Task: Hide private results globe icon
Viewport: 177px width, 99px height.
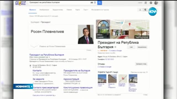Action: pos(145,10)
